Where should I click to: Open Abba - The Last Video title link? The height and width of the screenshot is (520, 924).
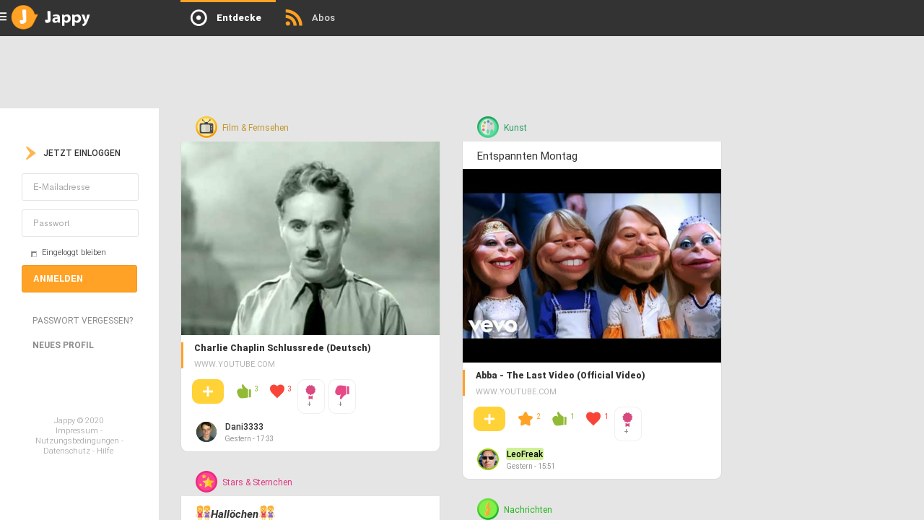[x=560, y=376]
